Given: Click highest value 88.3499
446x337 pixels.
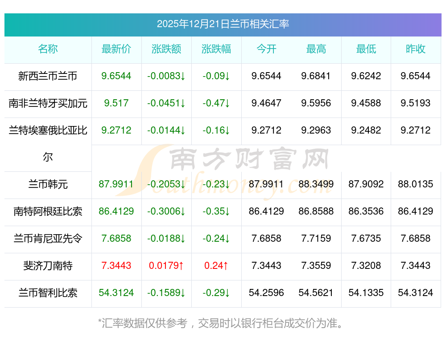Looking at the screenshot, I should [x=316, y=184].
